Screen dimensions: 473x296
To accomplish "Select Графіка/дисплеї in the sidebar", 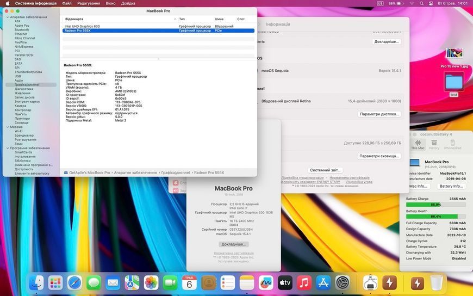I will click(x=31, y=85).
